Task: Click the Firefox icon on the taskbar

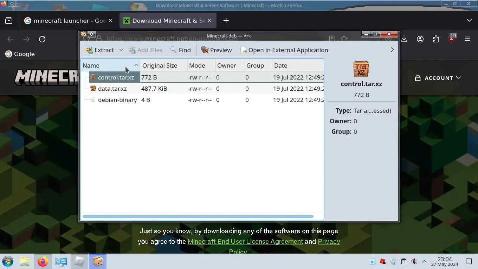Action: [x=43, y=262]
